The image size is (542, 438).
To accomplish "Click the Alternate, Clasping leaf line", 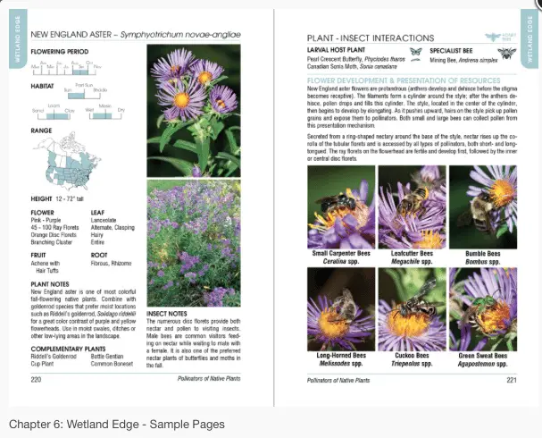I will pyautogui.click(x=113, y=227).
